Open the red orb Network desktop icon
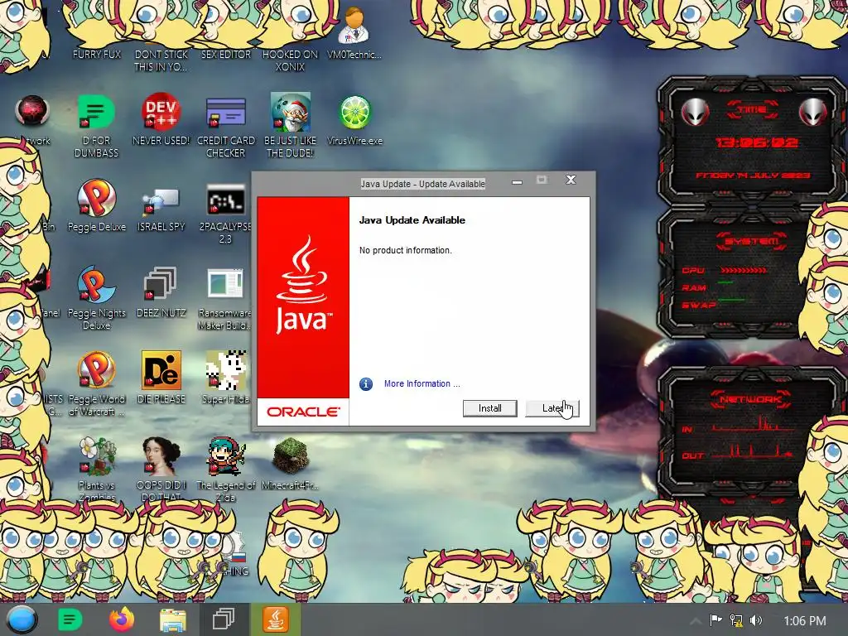This screenshot has height=636, width=848. pyautogui.click(x=32, y=110)
